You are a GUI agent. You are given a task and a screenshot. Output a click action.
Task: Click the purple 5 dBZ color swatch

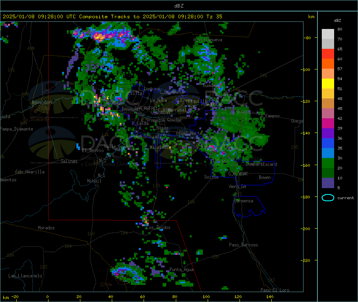[328, 183]
